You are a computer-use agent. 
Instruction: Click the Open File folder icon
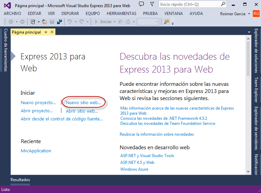(44, 22)
